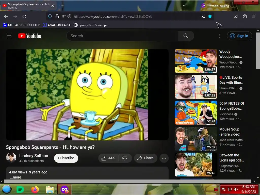Click the John Clark Matth... channel name

[x=232, y=140]
